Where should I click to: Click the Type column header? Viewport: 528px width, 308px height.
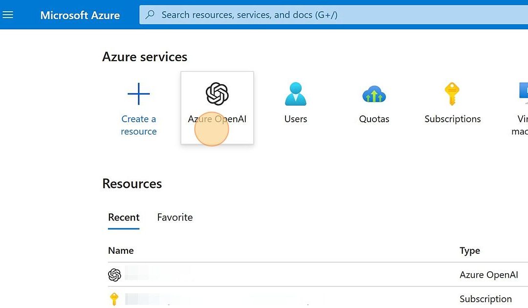(470, 250)
